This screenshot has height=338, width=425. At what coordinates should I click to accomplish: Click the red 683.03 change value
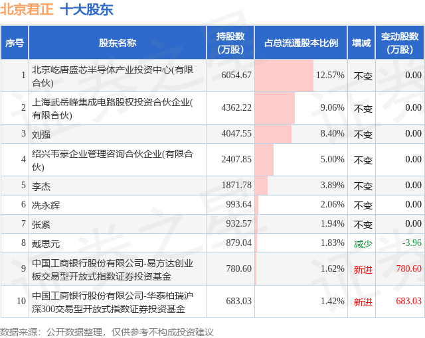tap(409, 301)
